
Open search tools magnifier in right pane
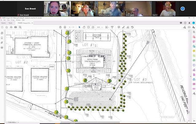coord(194,32)
